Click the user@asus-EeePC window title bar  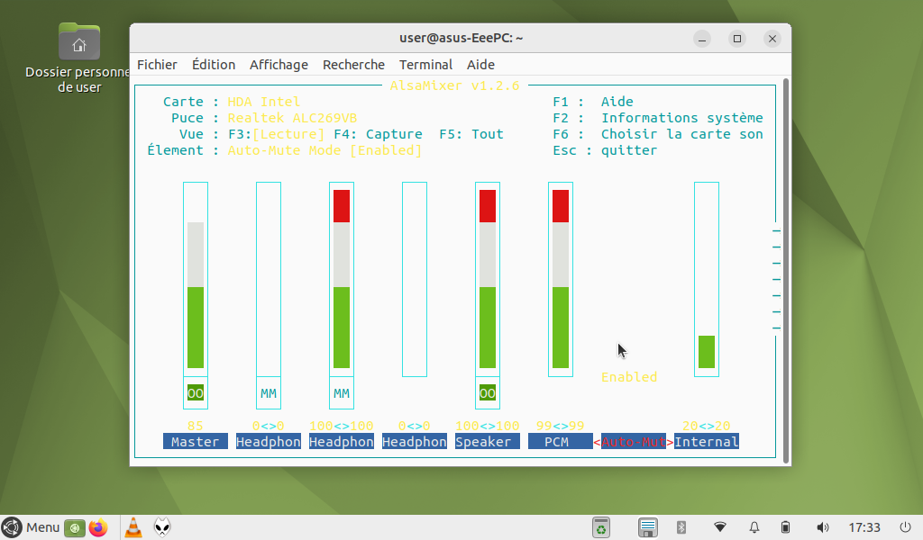coord(461,38)
